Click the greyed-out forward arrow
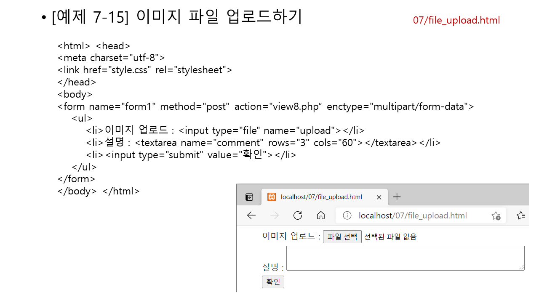Viewport: 539px width, 303px height. coord(275,215)
